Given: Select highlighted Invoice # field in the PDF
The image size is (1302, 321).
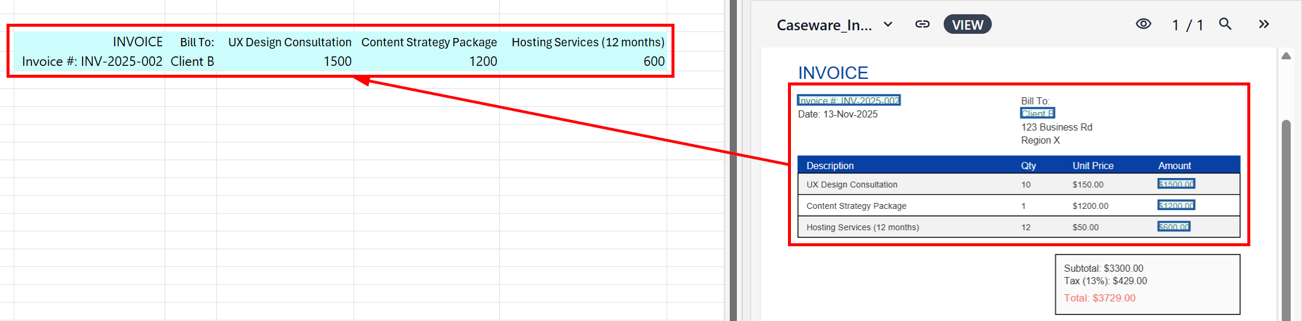Looking at the screenshot, I should coord(849,100).
